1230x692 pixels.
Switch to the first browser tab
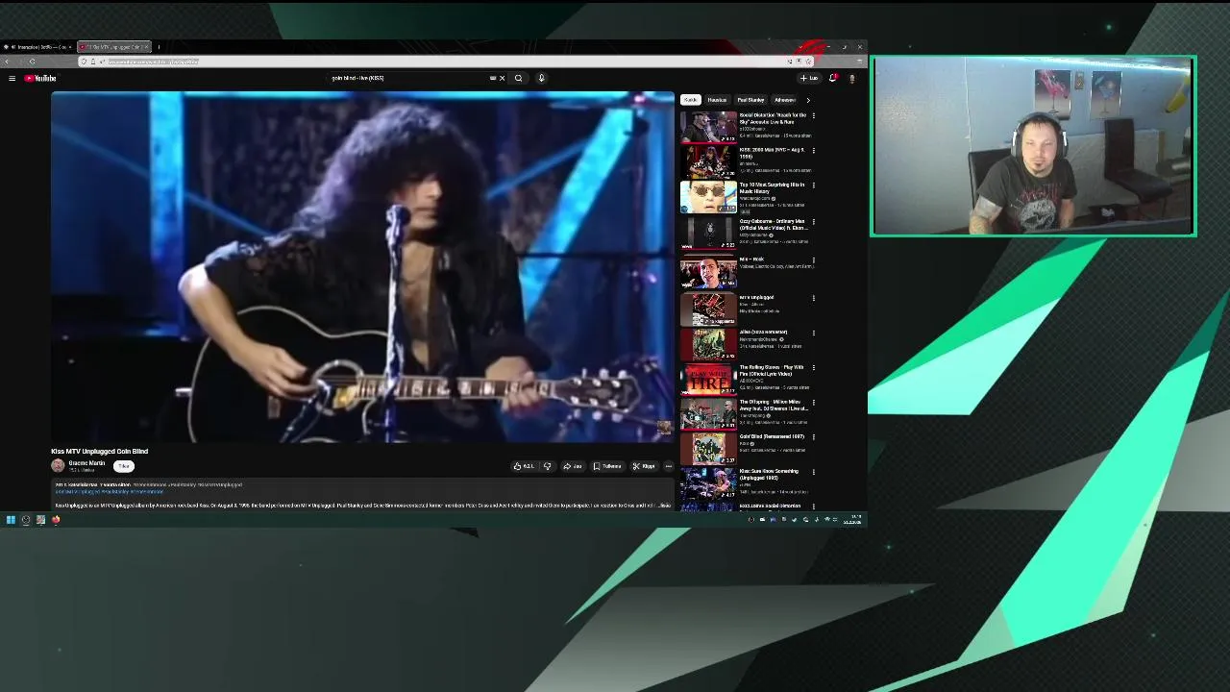pos(38,46)
